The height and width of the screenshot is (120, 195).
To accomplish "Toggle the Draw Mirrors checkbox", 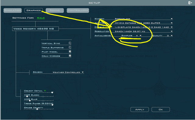I will coord(70,56).
